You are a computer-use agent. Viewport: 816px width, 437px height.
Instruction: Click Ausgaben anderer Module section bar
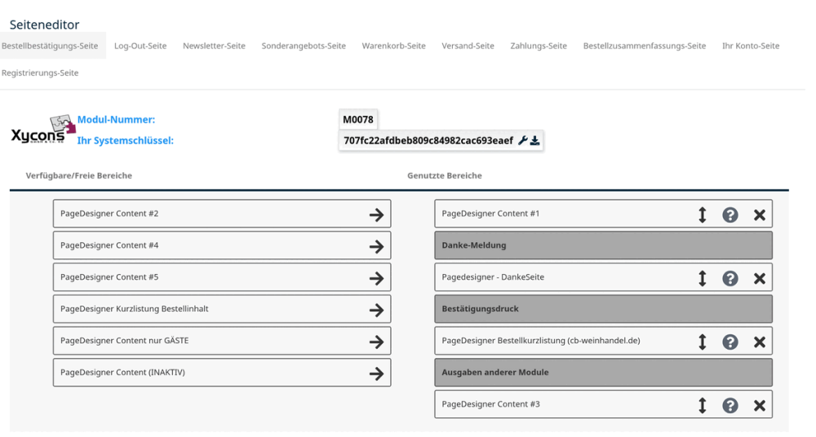[x=603, y=372]
